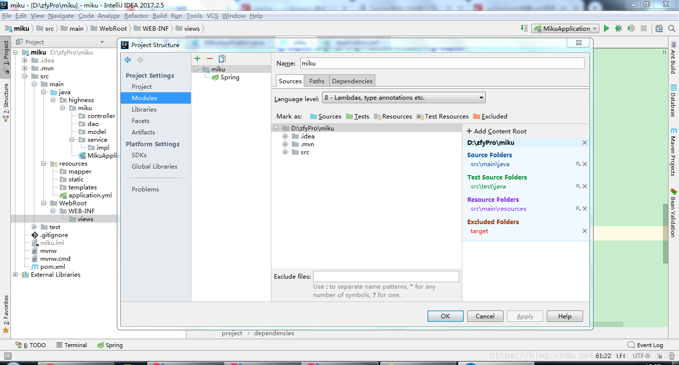Image resolution: width=679 pixels, height=365 pixels.
Task: Open the Spring tool window at bottom
Action: pos(110,345)
